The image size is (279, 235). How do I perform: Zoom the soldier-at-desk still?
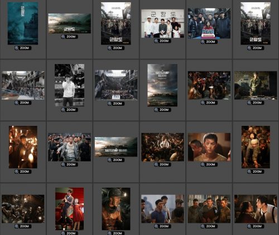[x=256, y=102]
